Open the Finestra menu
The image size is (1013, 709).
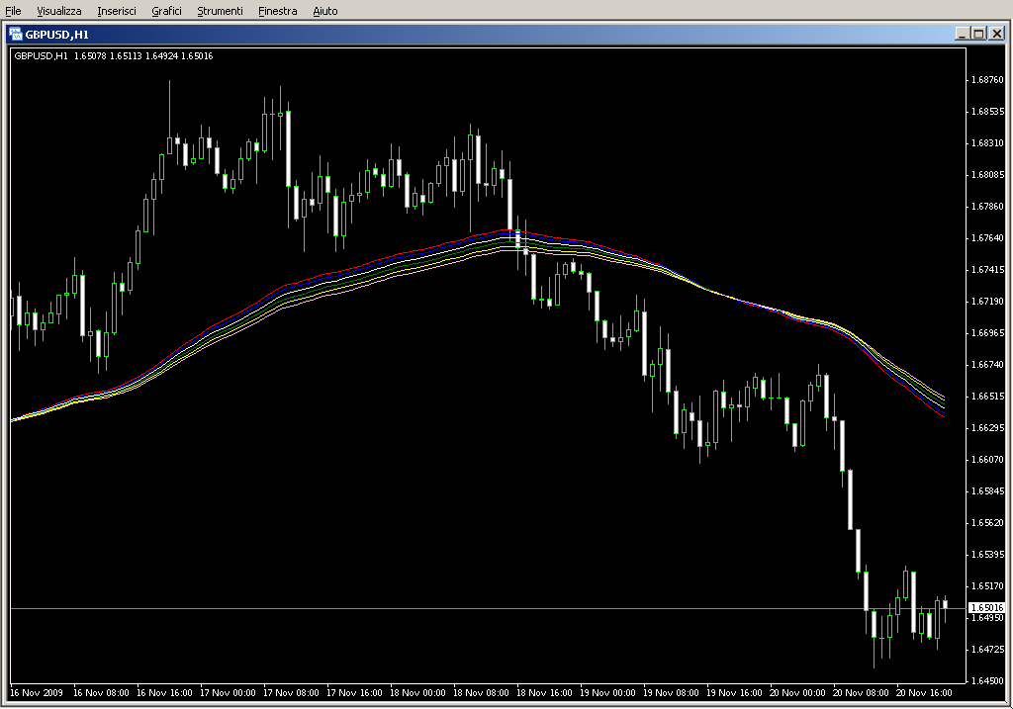point(277,11)
